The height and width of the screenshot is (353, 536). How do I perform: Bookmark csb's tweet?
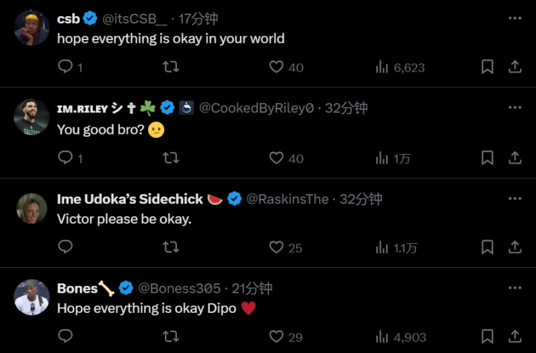[488, 67]
